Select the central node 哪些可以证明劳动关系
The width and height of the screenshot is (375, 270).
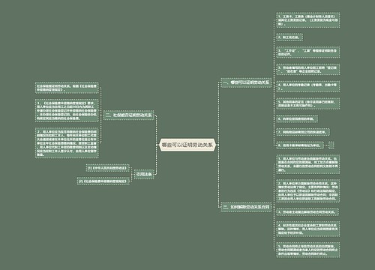pyautogui.click(x=187, y=145)
